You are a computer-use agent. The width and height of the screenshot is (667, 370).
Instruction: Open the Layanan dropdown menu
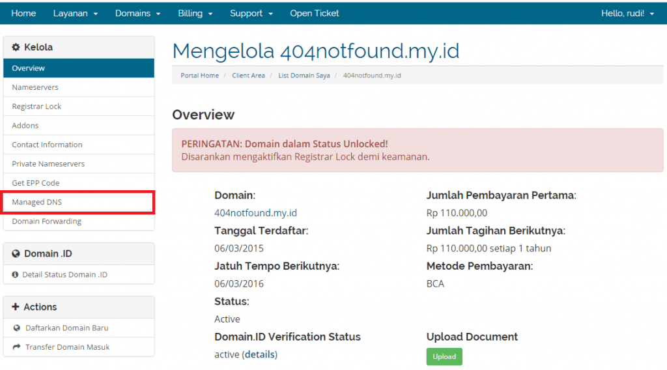[76, 13]
